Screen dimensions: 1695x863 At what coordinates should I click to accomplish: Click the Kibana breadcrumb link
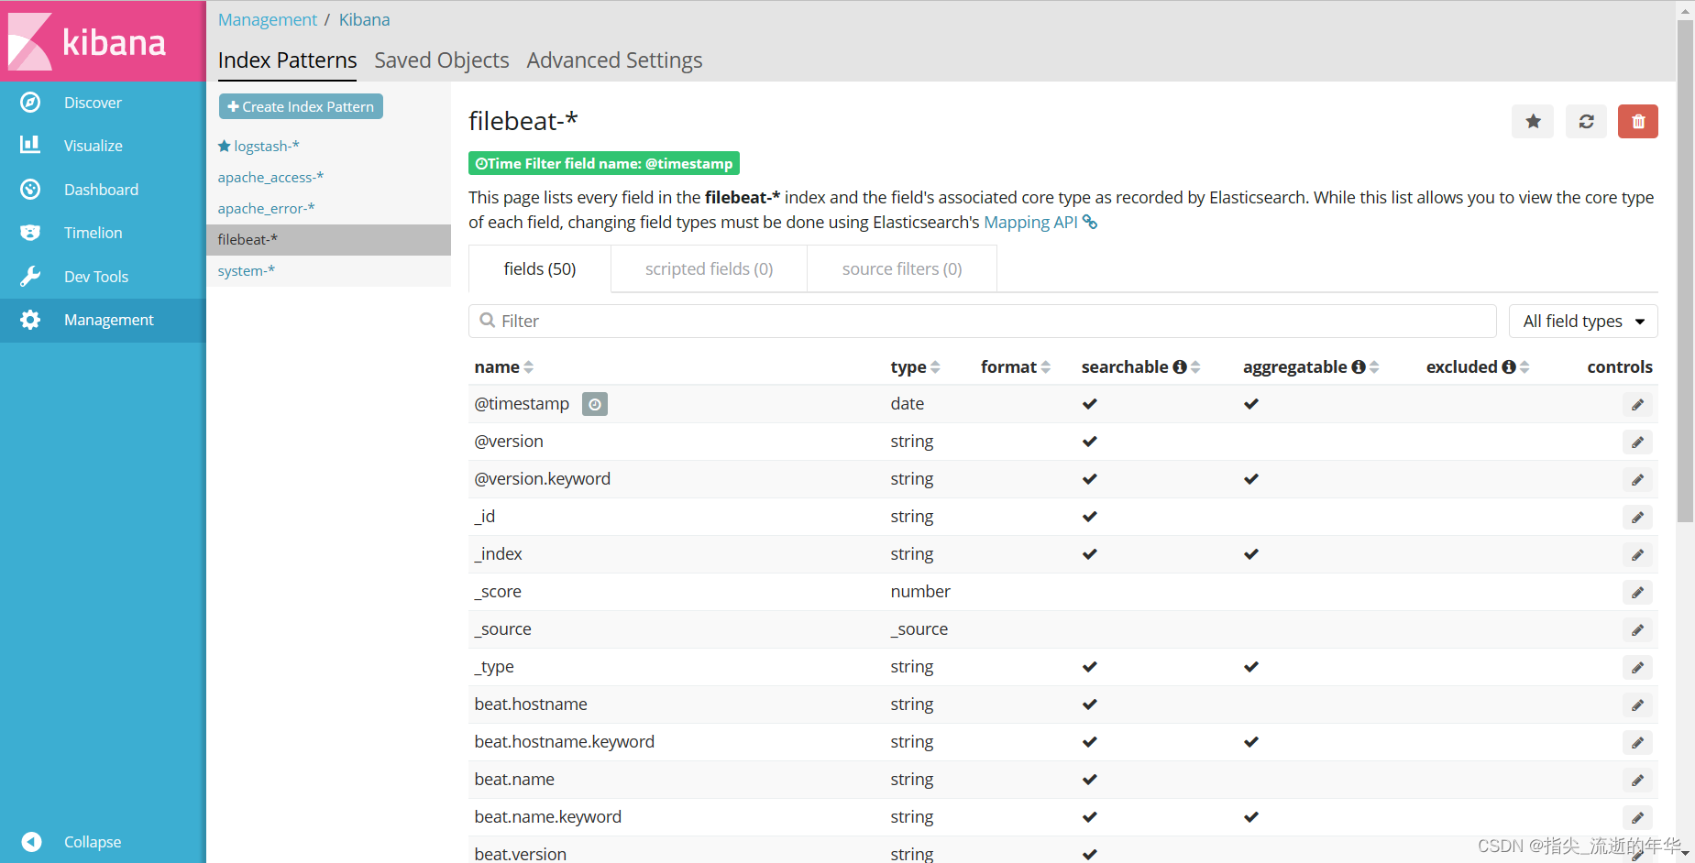[364, 19]
